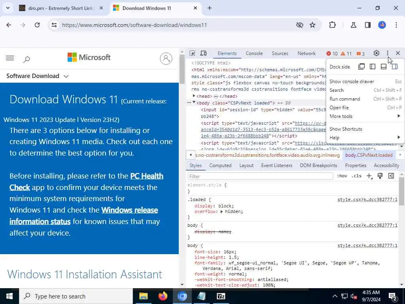
Task: Click the warnings count 11 indicator
Action: [346, 53]
